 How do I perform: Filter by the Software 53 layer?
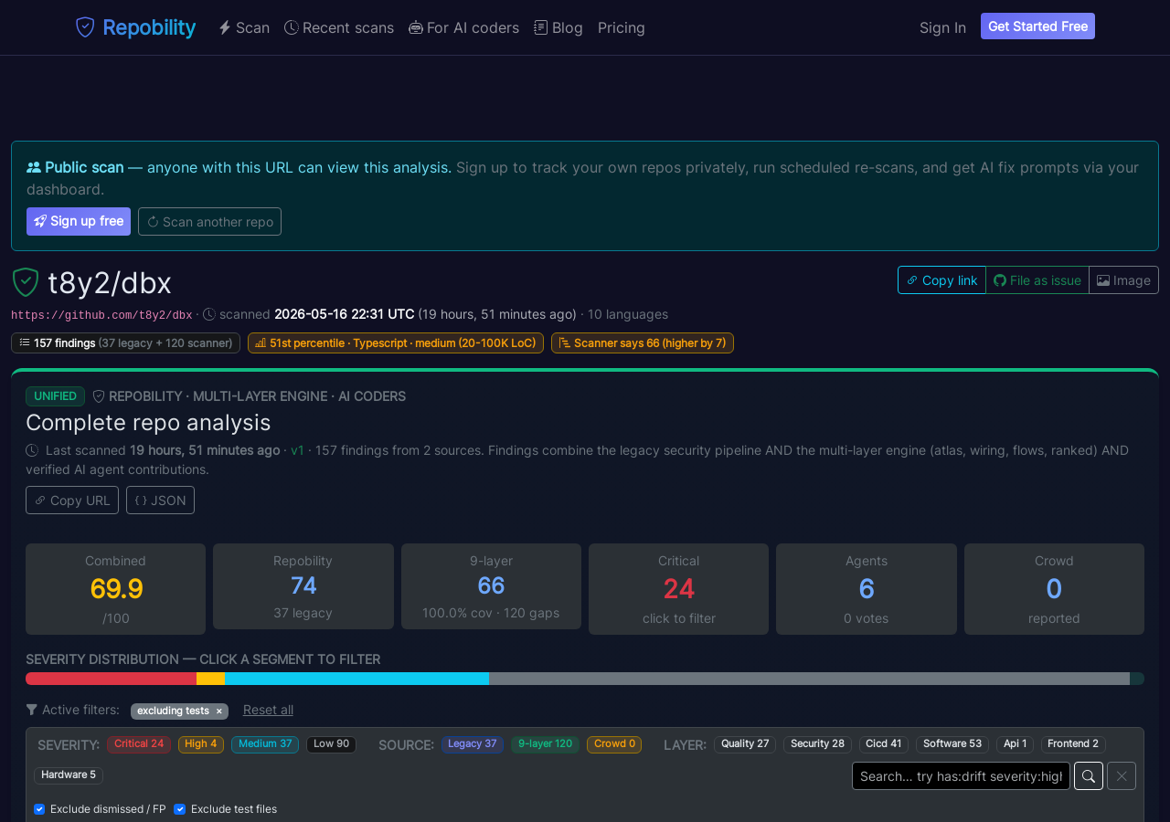pos(952,744)
